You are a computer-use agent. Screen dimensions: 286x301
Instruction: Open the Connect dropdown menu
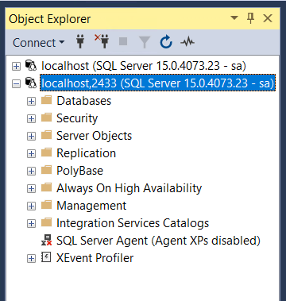pyautogui.click(x=39, y=43)
